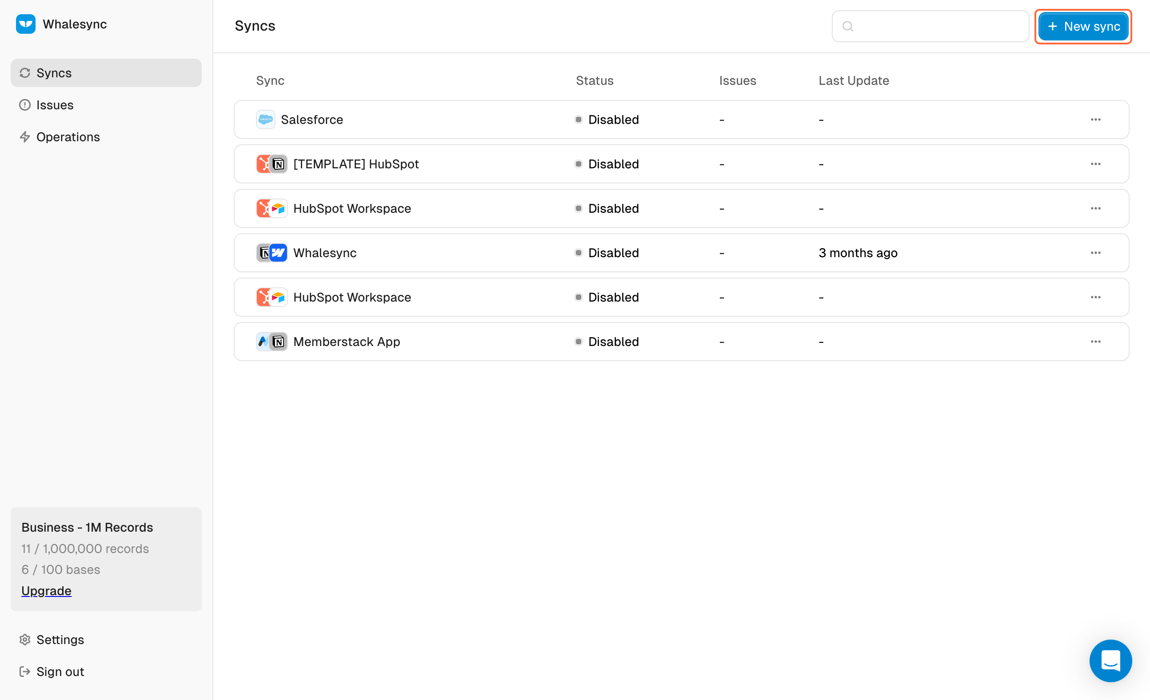Click the "Last Update" column header
Screen dimensions: 1150x700
coord(854,81)
